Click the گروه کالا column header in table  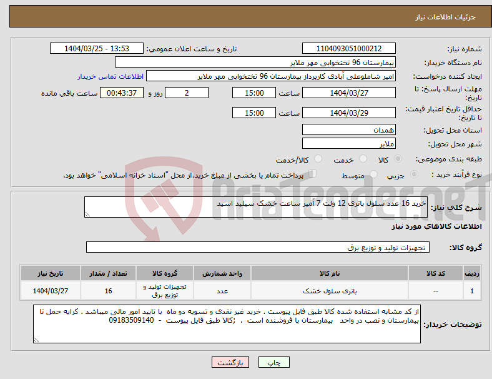tap(165, 273)
